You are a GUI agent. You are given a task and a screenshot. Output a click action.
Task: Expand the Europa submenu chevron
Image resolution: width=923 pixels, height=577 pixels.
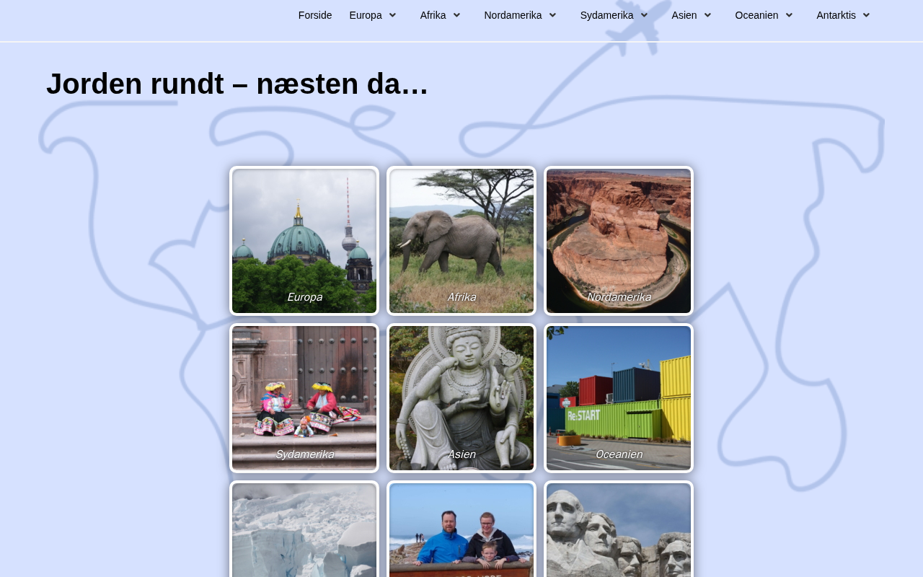pos(392,15)
